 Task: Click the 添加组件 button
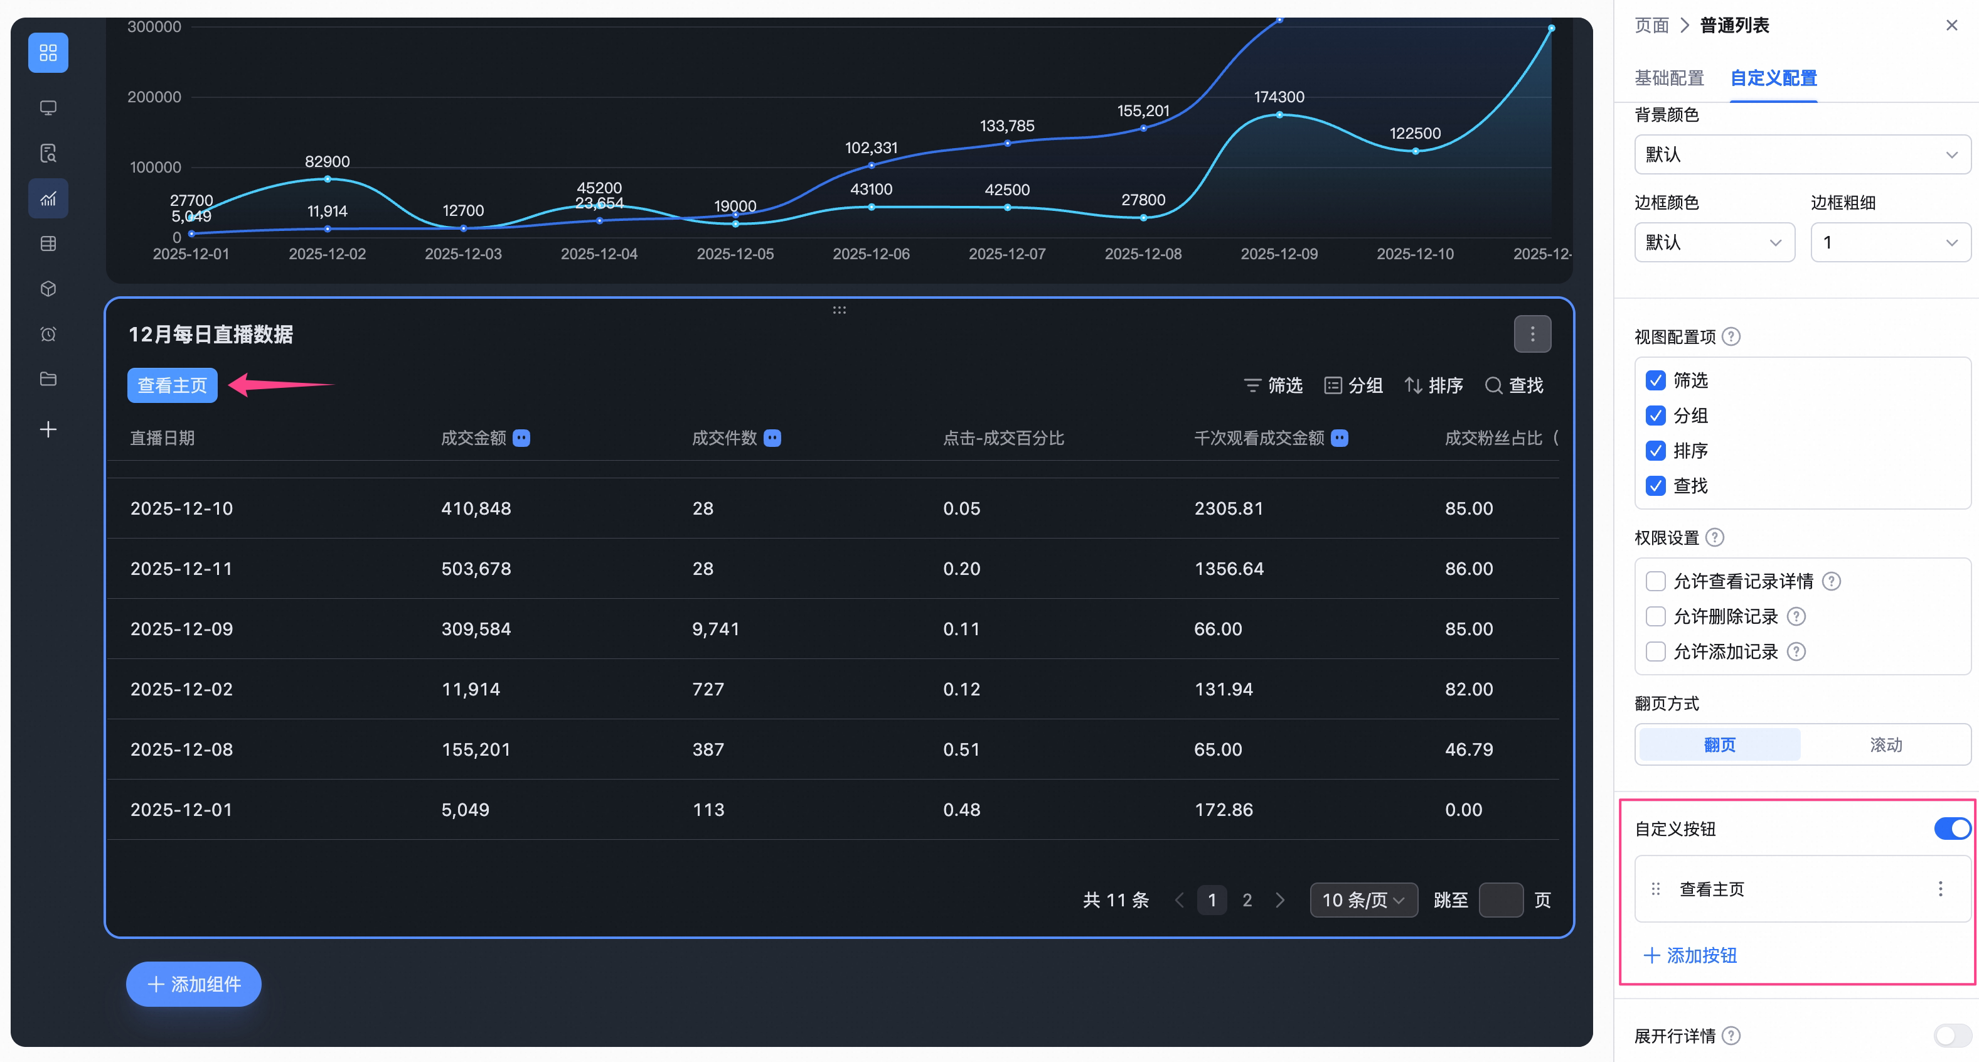[x=194, y=984]
